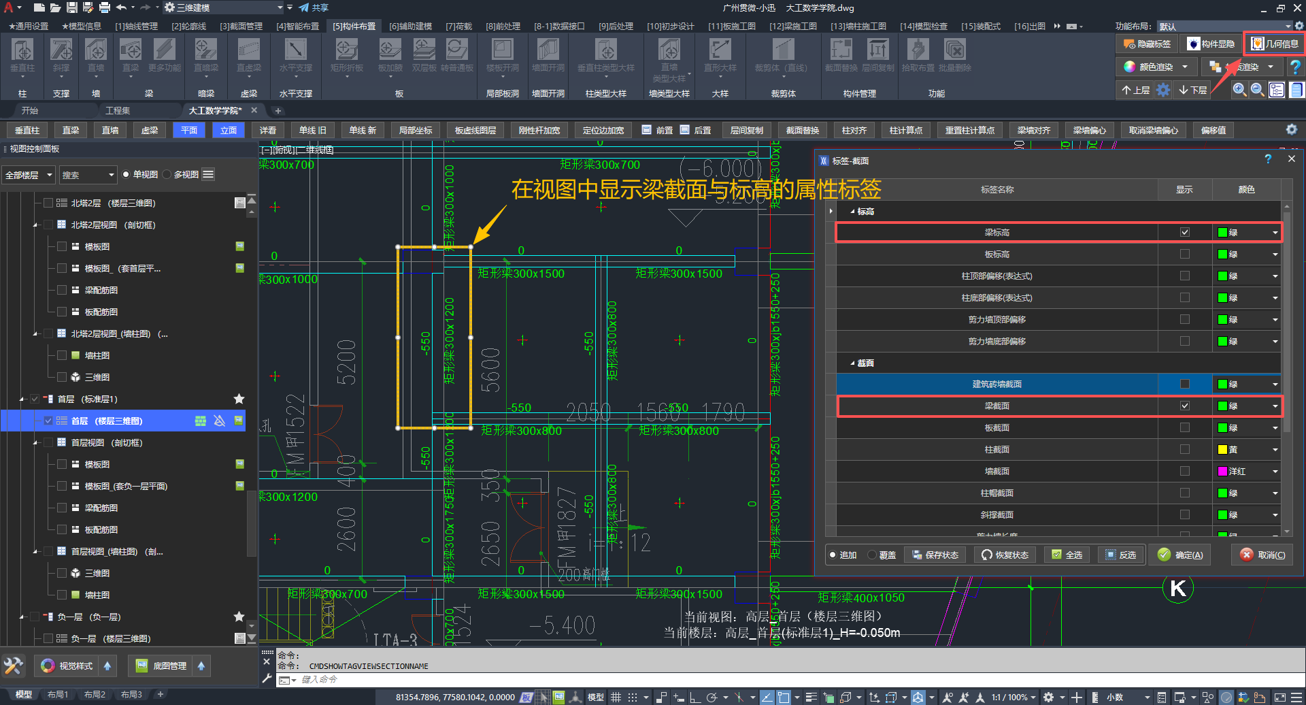
Task: Collapse the 截面 group in the dialog
Action: [852, 363]
